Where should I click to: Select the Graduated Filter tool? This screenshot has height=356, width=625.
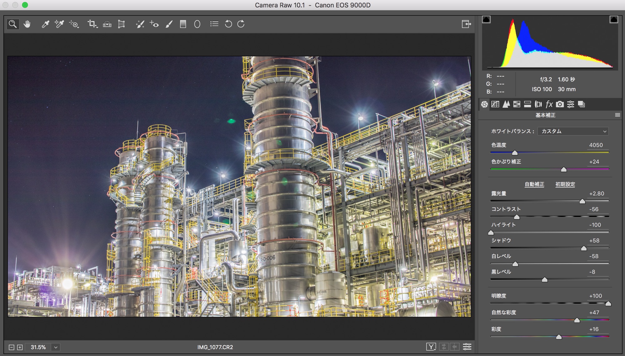coord(183,24)
